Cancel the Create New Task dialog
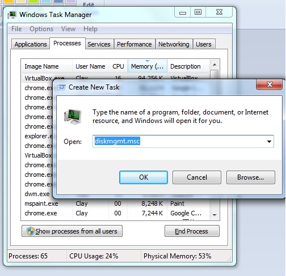This screenshot has height=276, width=286. coord(197,177)
